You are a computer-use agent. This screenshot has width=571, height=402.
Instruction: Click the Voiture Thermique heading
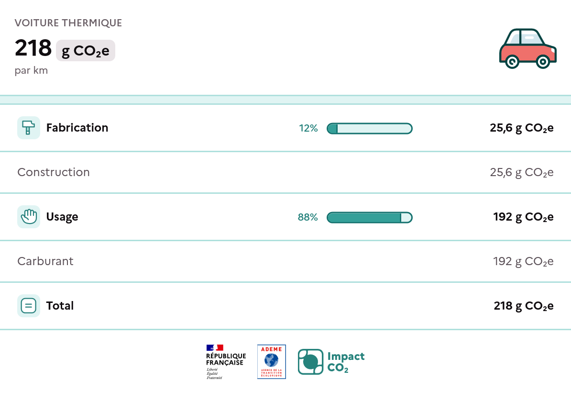68,23
